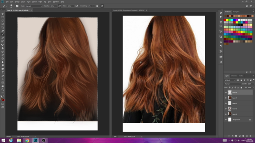This screenshot has width=255, height=143.
Task: Pick the yellow swatch in Swatches top row
Action: coord(227,20)
